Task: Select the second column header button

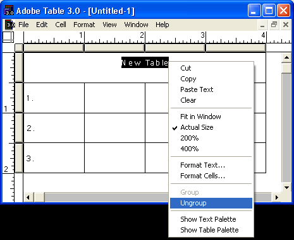Action: click(x=114, y=48)
